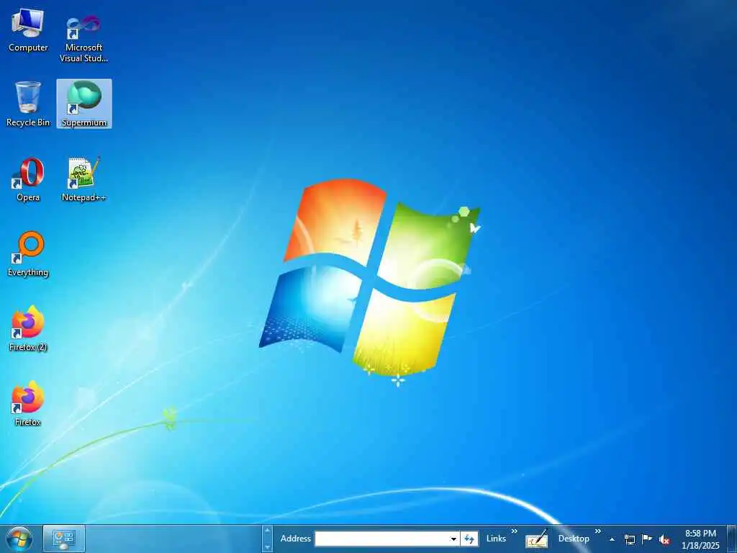Select the Notepad++ shortcut

pyautogui.click(x=83, y=179)
